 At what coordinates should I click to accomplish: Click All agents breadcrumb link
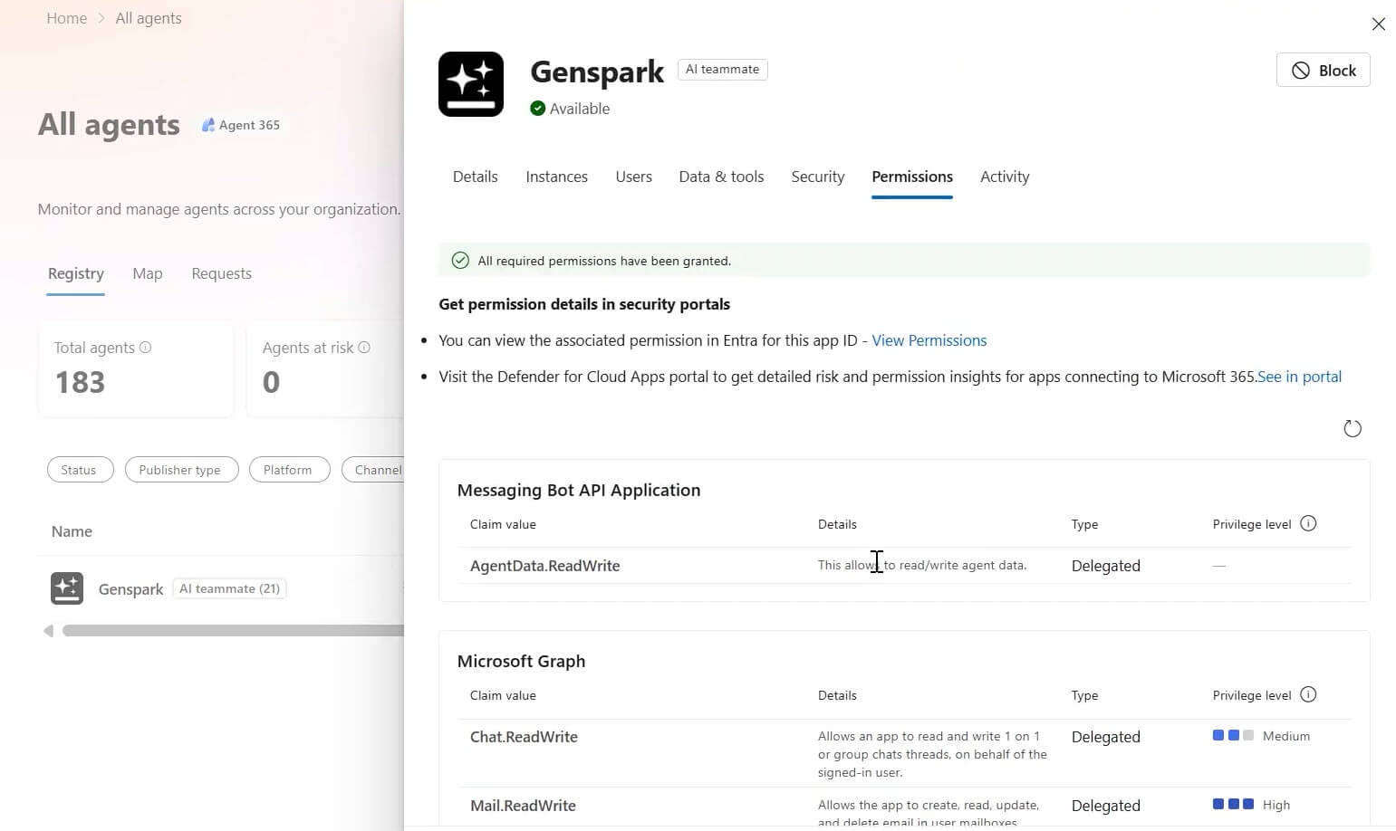point(149,18)
